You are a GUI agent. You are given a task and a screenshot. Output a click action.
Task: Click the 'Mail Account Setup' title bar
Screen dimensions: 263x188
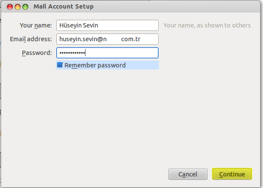(64, 6)
